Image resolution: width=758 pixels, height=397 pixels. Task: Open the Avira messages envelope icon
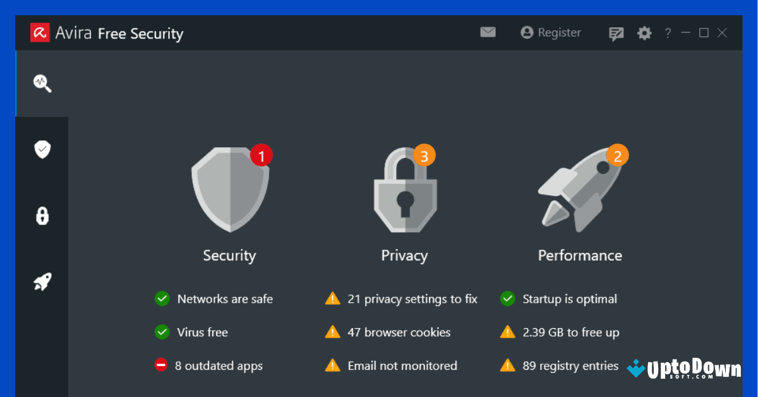coord(488,32)
